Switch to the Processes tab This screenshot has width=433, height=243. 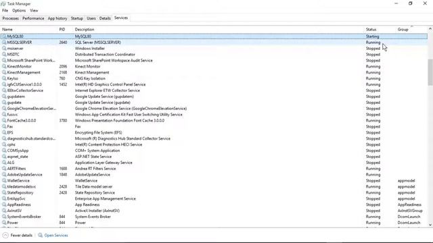coord(11,18)
